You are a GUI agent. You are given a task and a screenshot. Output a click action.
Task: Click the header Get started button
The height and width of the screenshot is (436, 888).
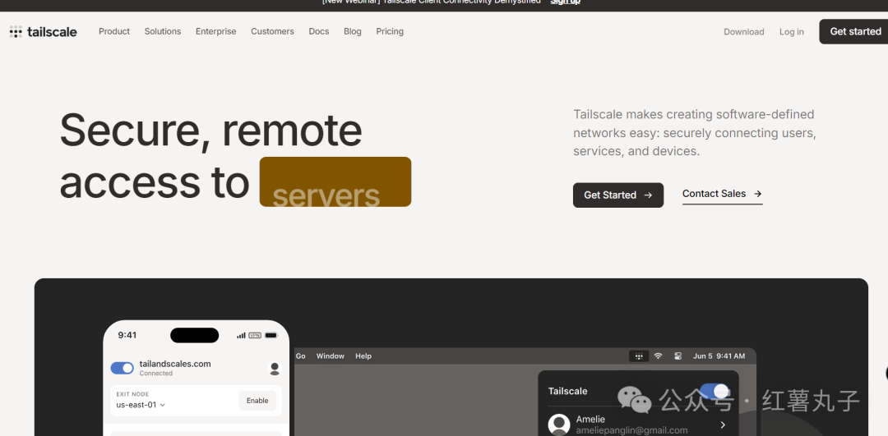coord(853,32)
